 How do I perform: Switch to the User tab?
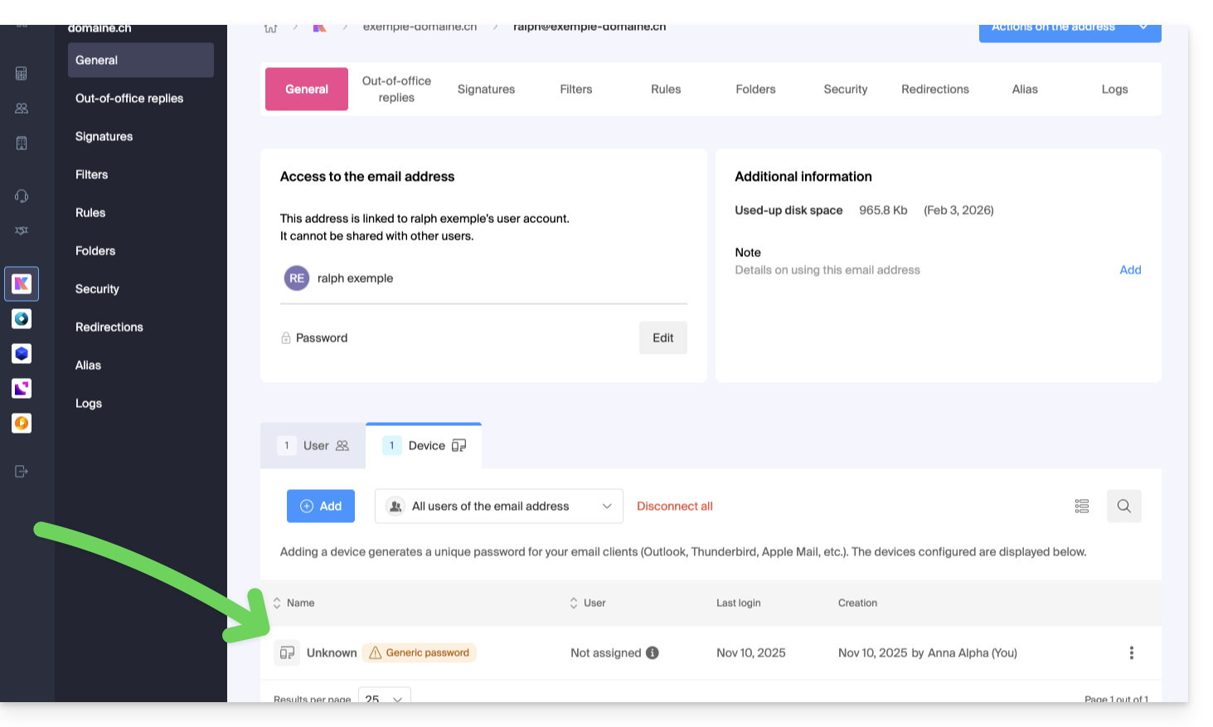(x=313, y=446)
